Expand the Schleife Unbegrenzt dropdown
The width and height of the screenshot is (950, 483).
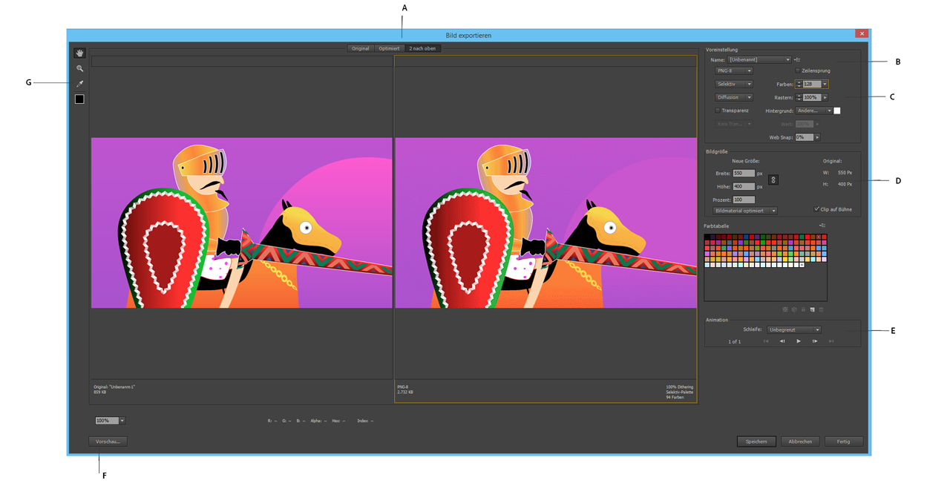793,330
